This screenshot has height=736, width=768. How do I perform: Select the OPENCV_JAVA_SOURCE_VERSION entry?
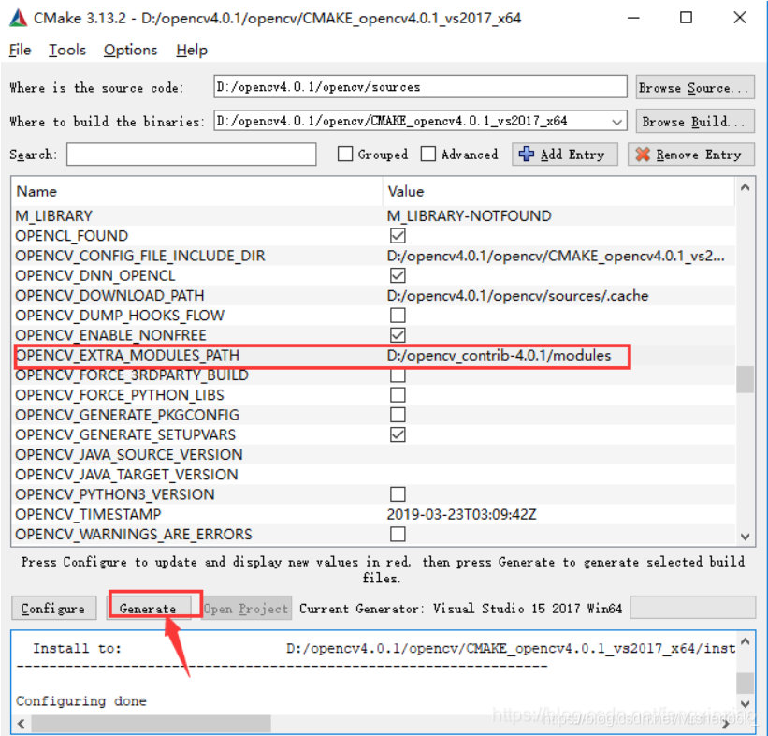129,454
